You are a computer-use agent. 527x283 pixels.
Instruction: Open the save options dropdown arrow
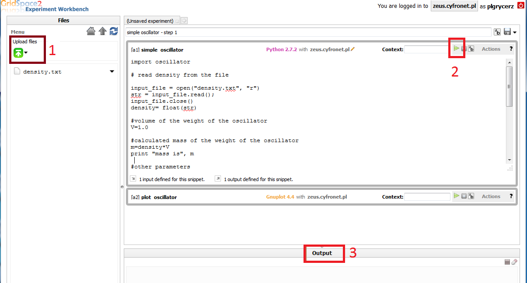(x=515, y=32)
